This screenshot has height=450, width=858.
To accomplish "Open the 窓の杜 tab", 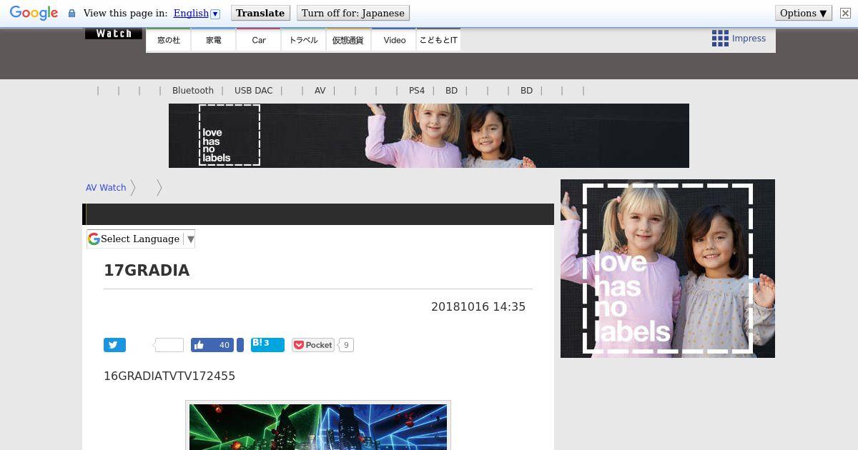I will [x=169, y=40].
